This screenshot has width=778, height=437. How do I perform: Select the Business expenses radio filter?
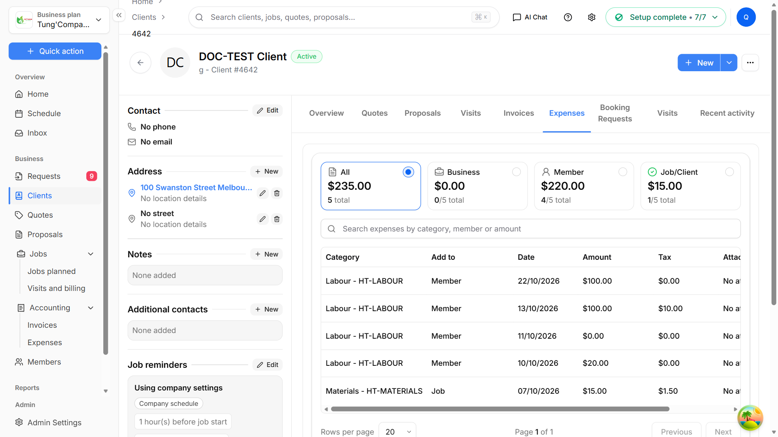(x=516, y=172)
